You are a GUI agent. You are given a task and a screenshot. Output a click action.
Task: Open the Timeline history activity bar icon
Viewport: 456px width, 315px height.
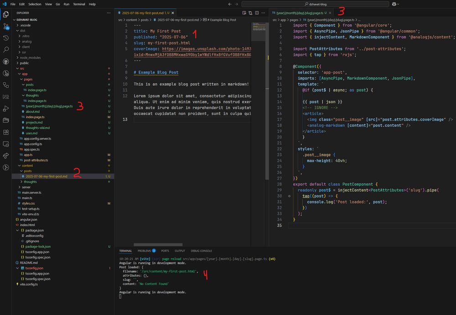(6, 38)
